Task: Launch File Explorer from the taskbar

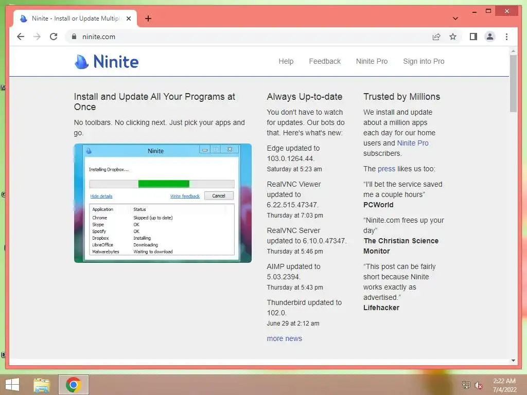Action: (x=42, y=385)
